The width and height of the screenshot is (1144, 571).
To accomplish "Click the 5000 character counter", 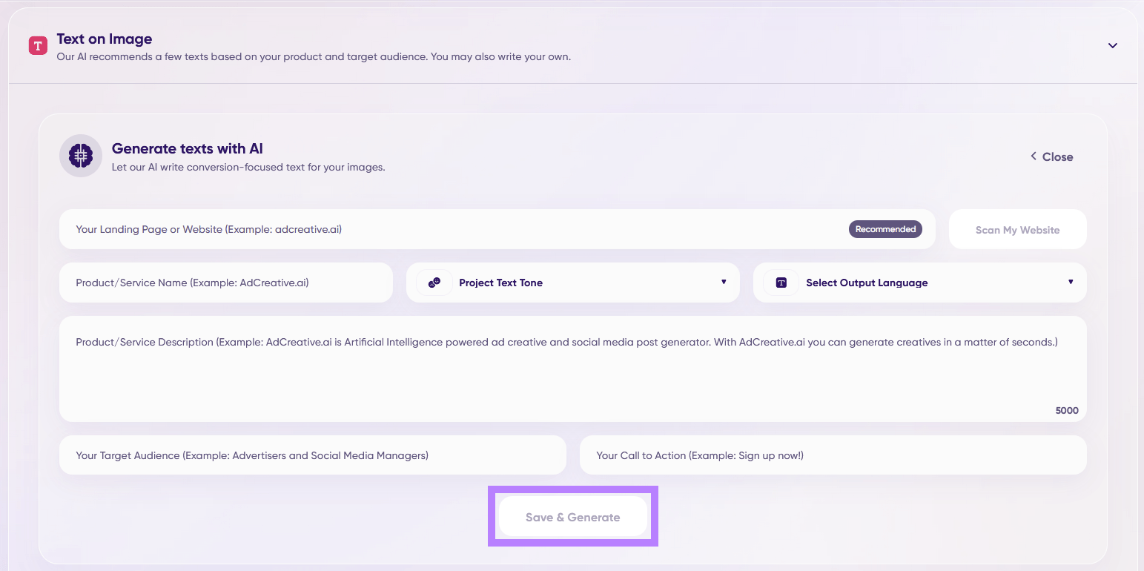I will (1067, 410).
